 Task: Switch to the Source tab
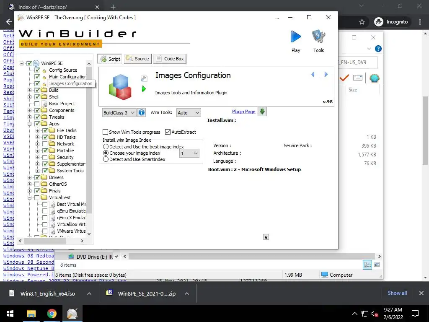pos(137,59)
